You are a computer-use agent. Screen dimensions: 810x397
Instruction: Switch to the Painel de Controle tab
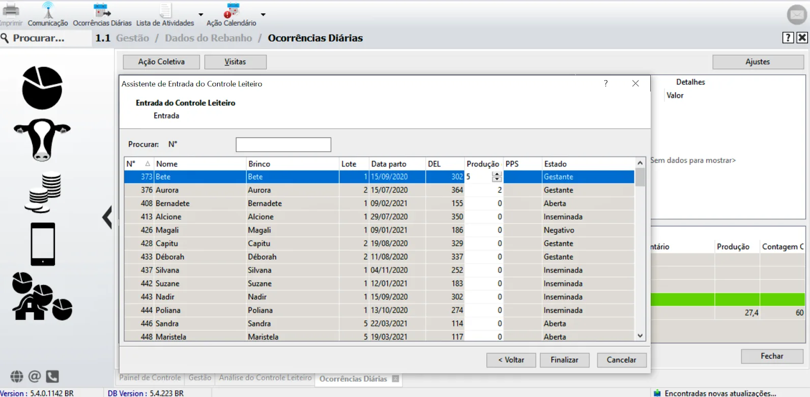150,378
